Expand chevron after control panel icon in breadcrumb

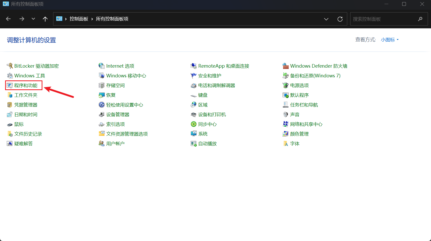tap(66, 19)
